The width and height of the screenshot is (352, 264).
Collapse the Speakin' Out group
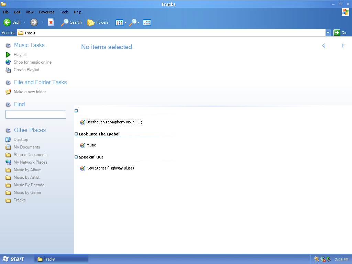pyautogui.click(x=76, y=157)
